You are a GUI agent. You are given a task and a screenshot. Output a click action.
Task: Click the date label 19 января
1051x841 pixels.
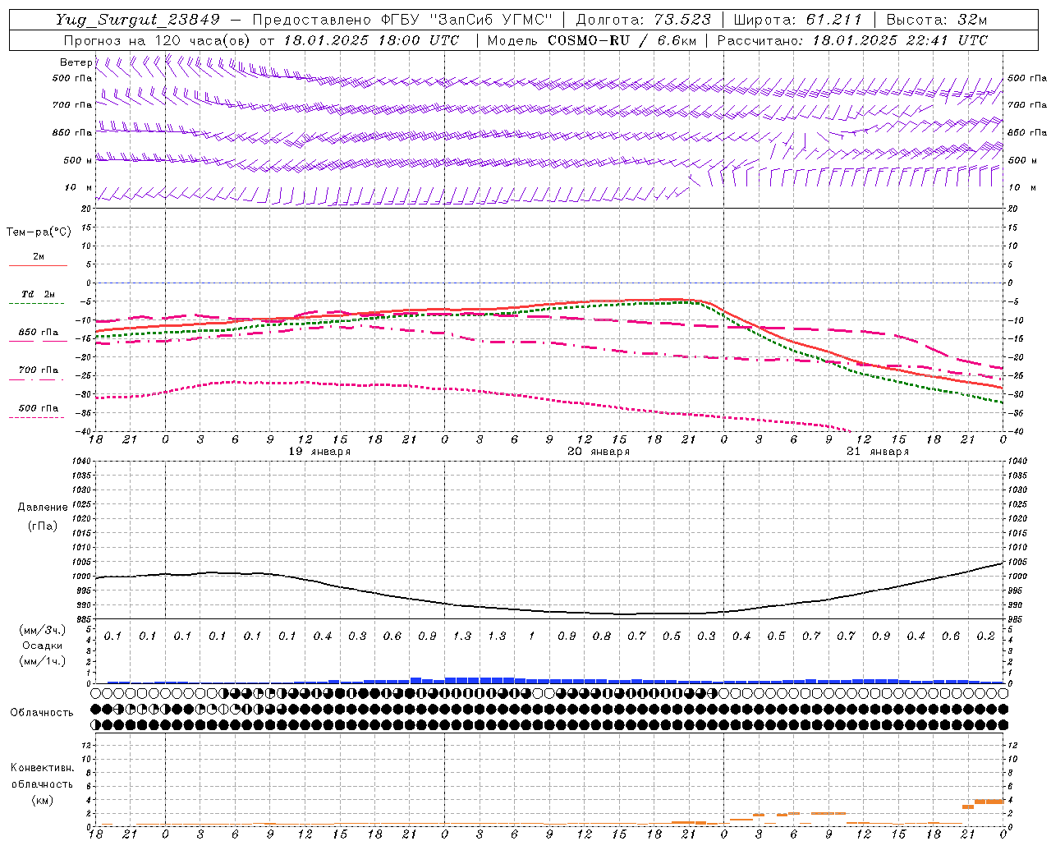point(319,452)
